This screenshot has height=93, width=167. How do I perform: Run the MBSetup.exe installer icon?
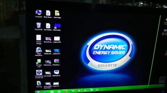click(56, 73)
